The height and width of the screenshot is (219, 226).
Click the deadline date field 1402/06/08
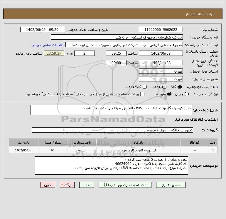(x=161, y=53)
